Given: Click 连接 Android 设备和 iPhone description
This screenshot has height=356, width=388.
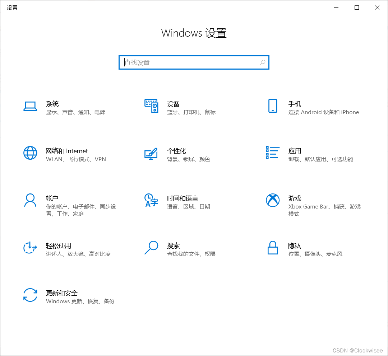Looking at the screenshot, I should pos(323,112).
